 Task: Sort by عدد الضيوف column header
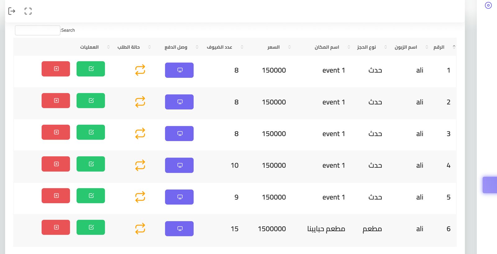tap(220, 47)
